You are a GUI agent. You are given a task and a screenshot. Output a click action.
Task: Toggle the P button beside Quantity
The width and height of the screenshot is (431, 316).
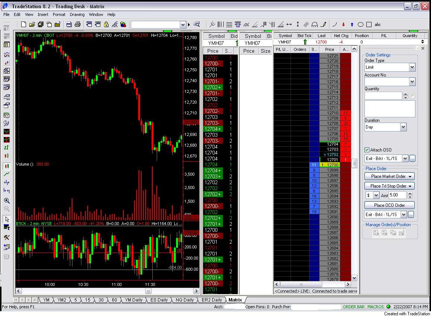click(412, 95)
